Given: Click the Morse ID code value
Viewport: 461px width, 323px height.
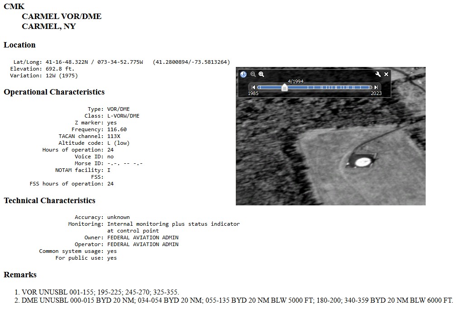Looking at the screenshot, I should pyautogui.click(x=125, y=163).
